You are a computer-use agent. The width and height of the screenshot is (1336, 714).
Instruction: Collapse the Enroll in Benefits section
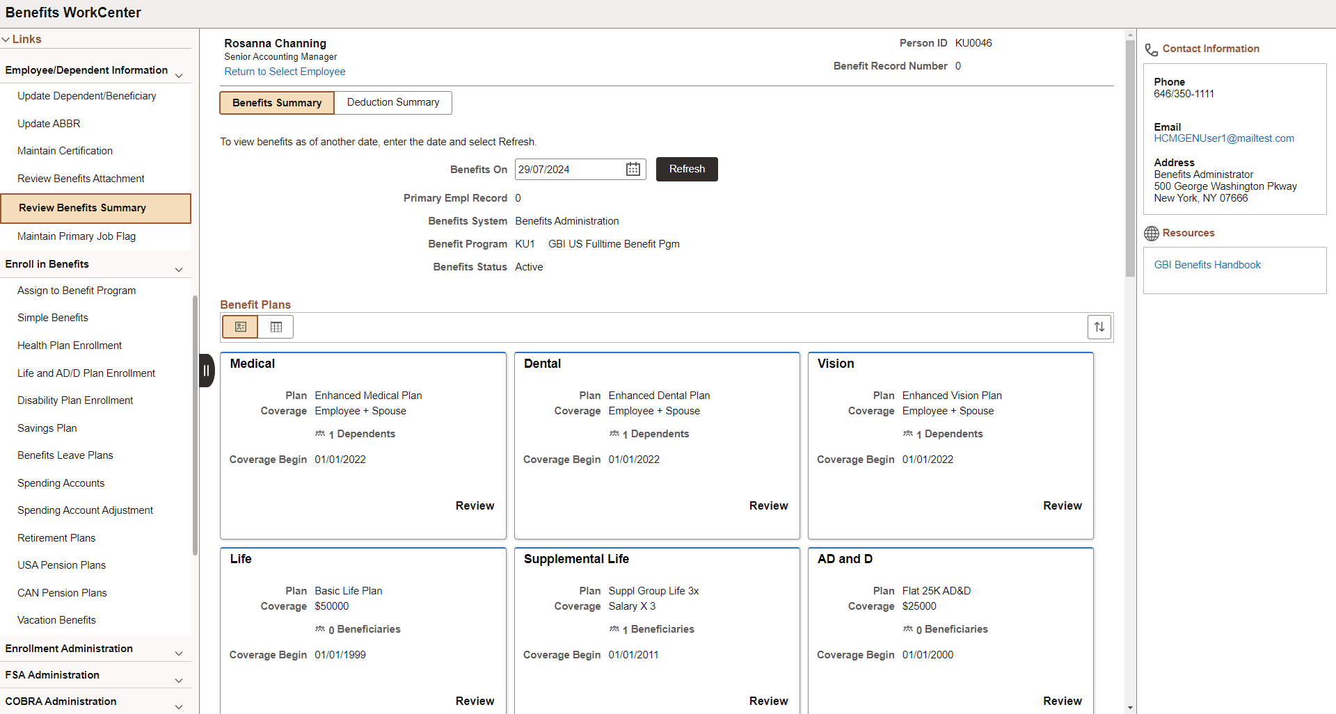coord(179,269)
